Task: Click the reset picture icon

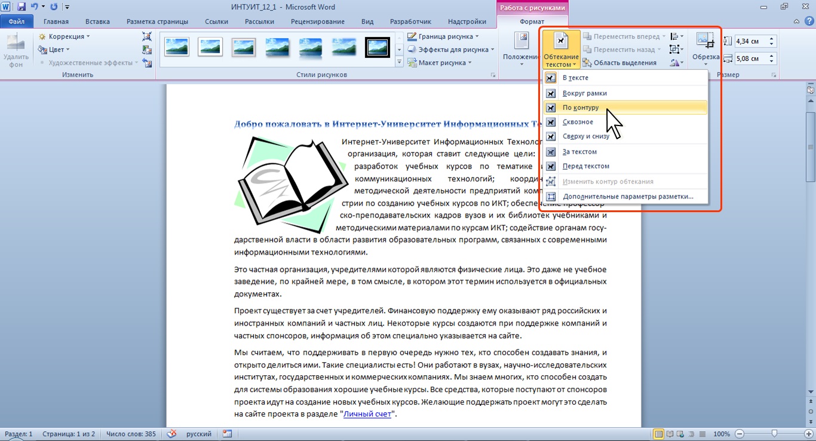Action: click(x=148, y=63)
